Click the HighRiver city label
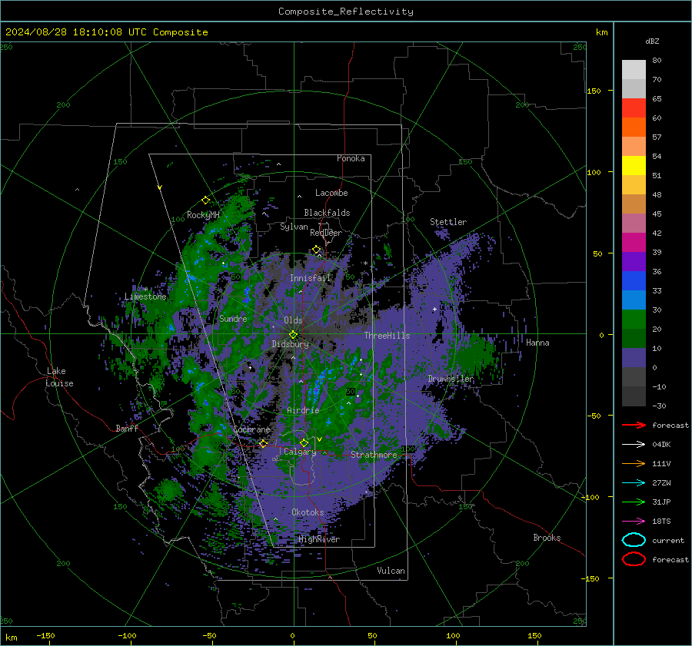 click(x=319, y=539)
